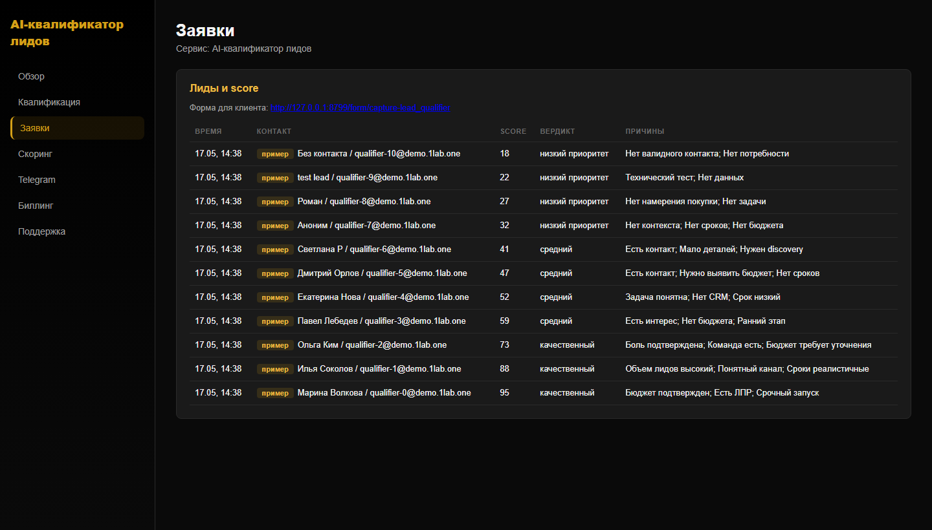Select contact Аноним / qualifier-7@demo.1lab.one
This screenshot has width=932, height=530.
366,226
